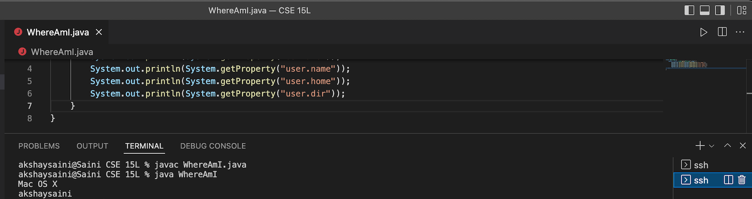The width and height of the screenshot is (752, 199).
Task: Maximize the panel with up chevron
Action: click(727, 146)
